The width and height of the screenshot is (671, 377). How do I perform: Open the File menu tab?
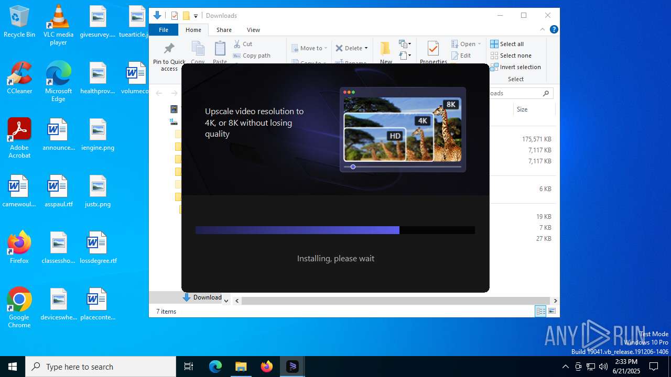pos(164,30)
